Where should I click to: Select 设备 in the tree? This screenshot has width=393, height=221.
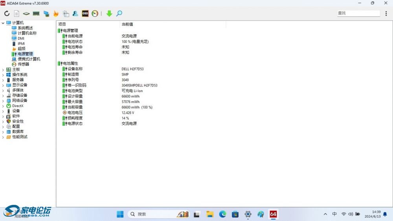point(16,111)
